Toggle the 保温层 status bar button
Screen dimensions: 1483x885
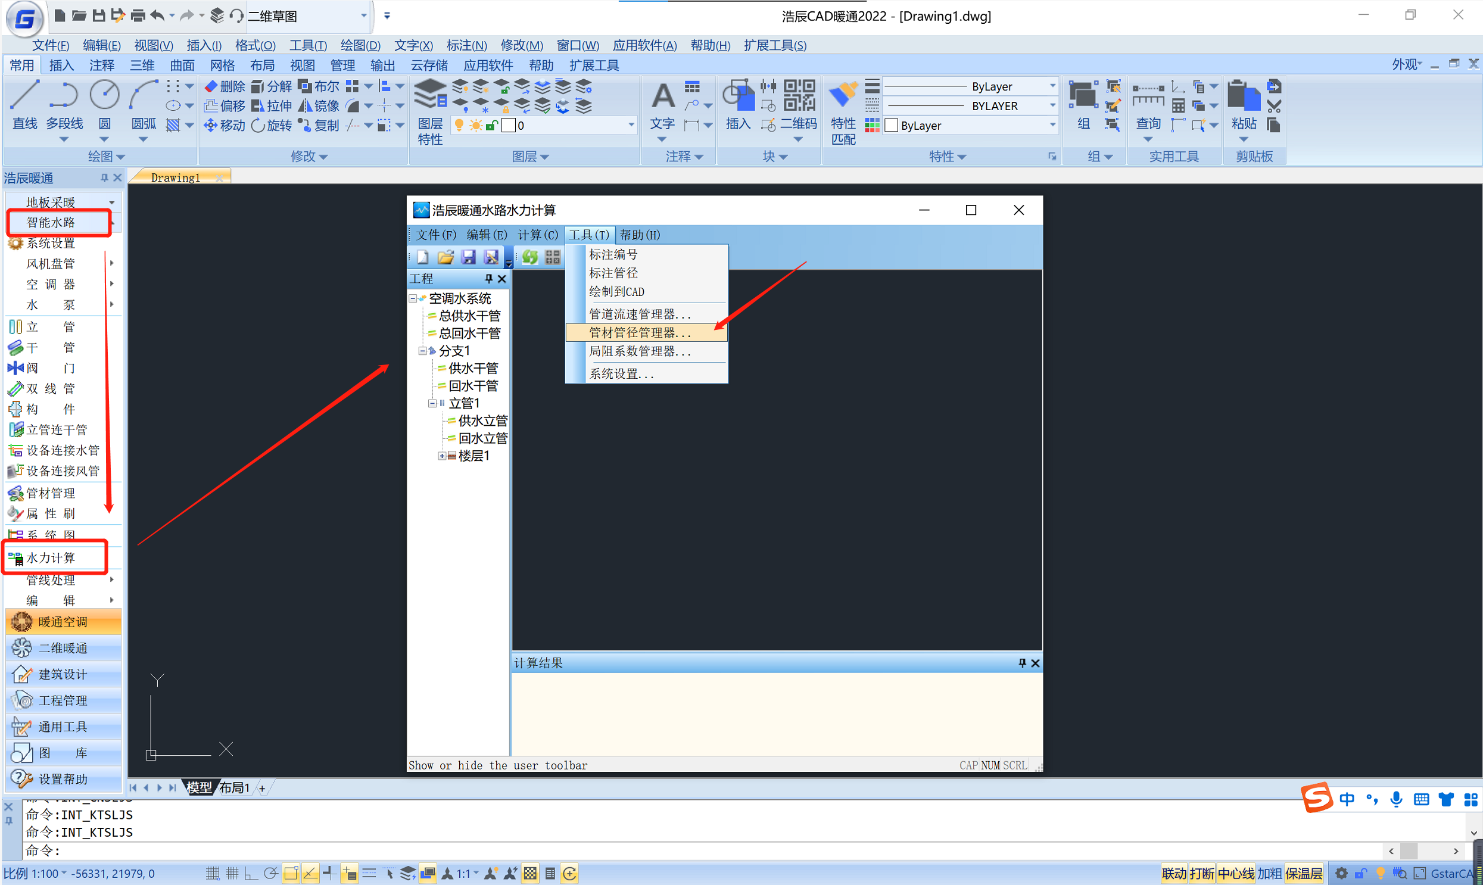1304,874
